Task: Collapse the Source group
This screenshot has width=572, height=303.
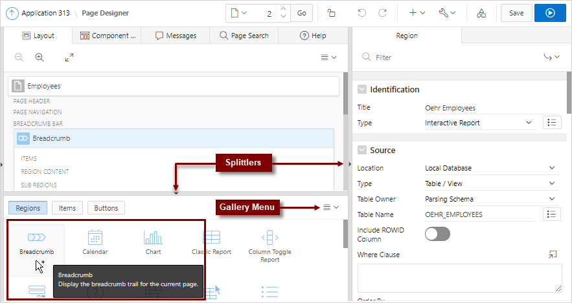Action: click(x=362, y=151)
